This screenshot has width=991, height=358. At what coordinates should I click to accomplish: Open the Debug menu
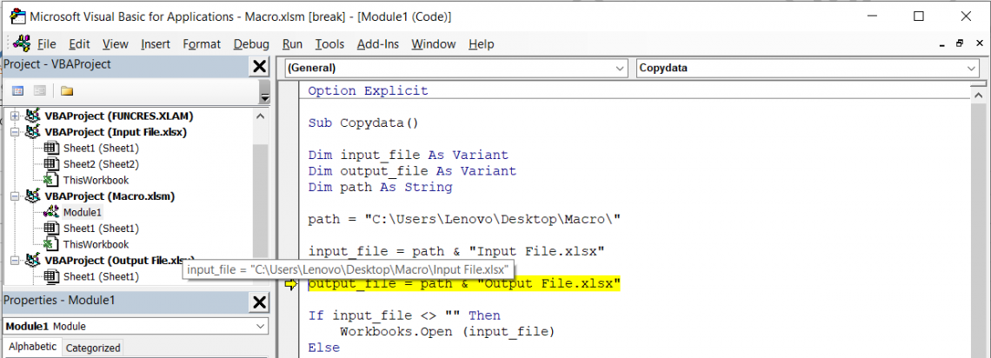click(x=251, y=44)
